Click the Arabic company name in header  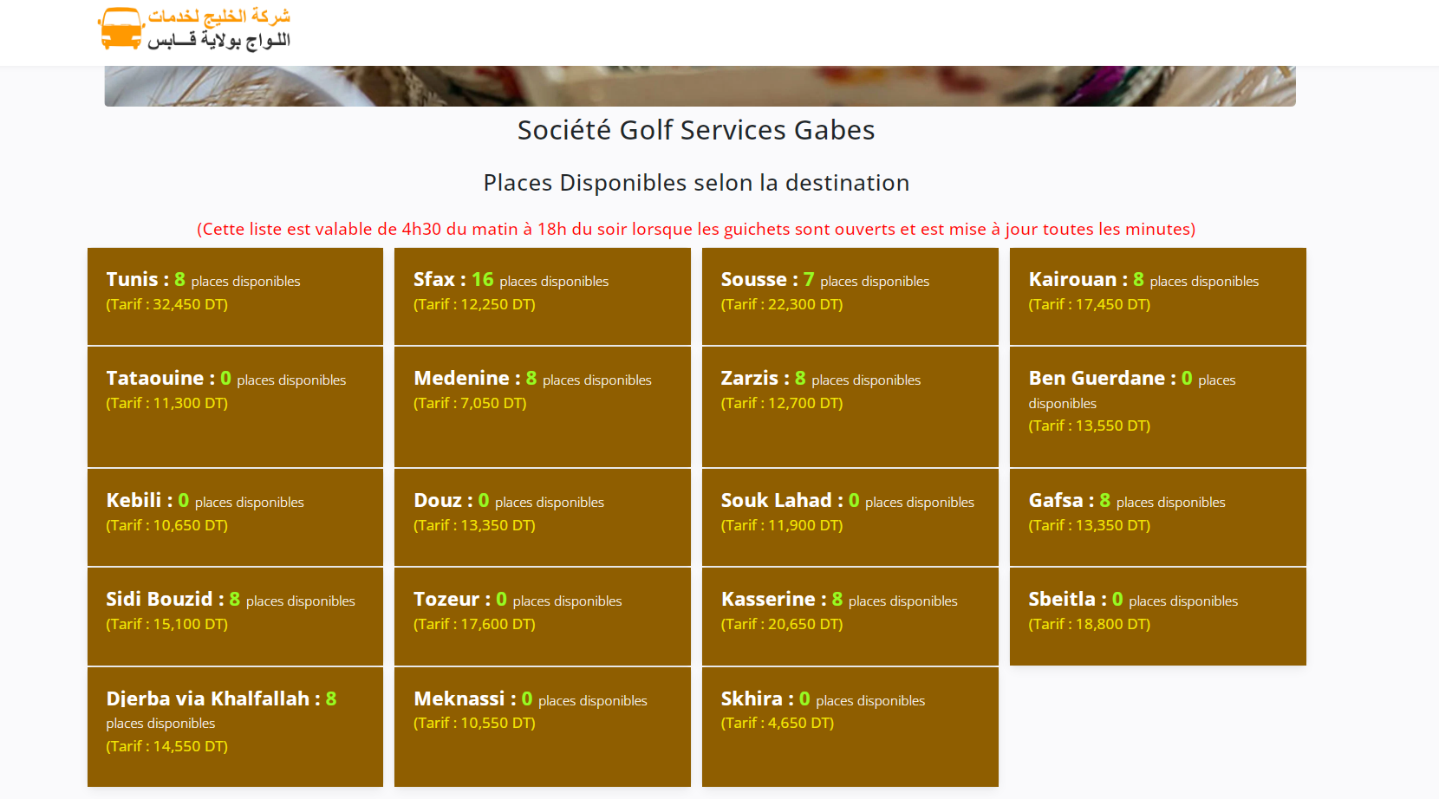(x=218, y=29)
